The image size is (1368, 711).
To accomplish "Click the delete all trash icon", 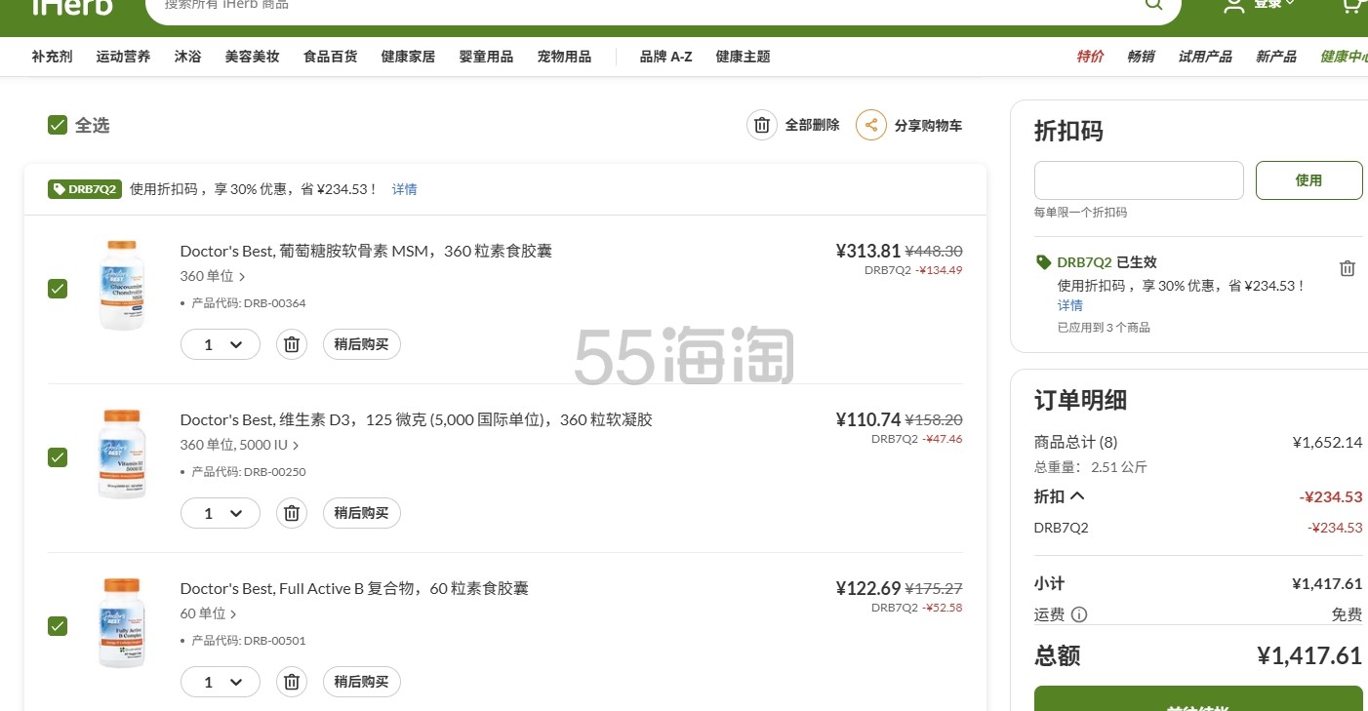I will tap(762, 125).
